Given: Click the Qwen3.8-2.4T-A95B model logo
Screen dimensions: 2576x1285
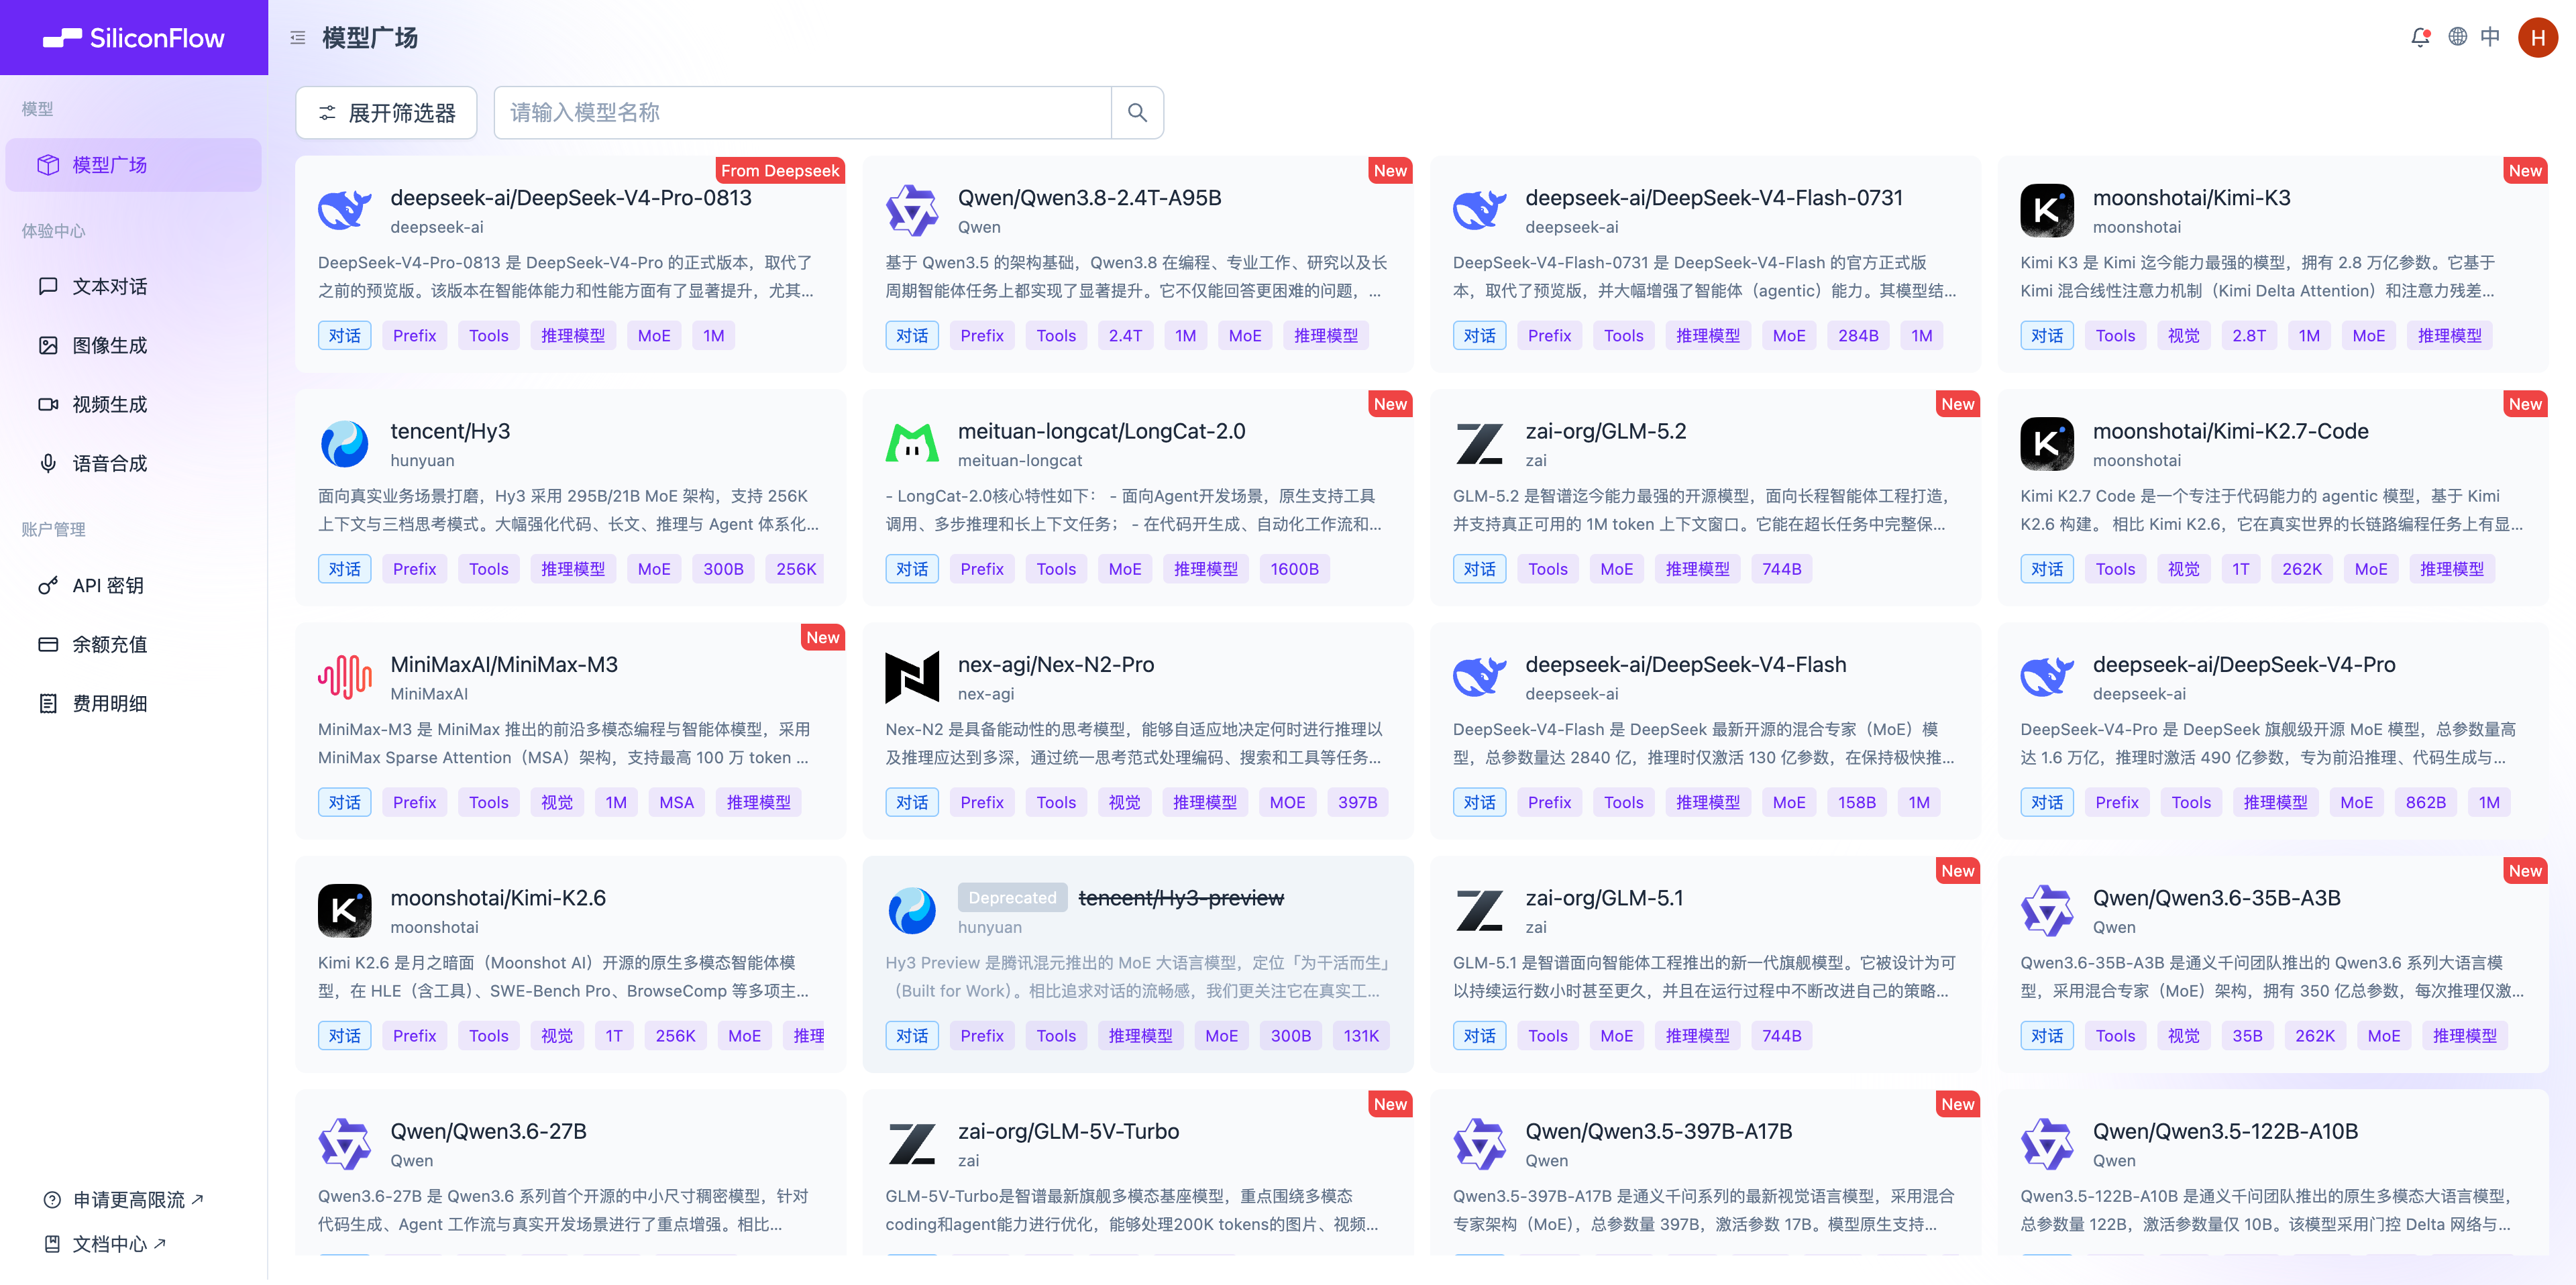Looking at the screenshot, I should click(912, 210).
